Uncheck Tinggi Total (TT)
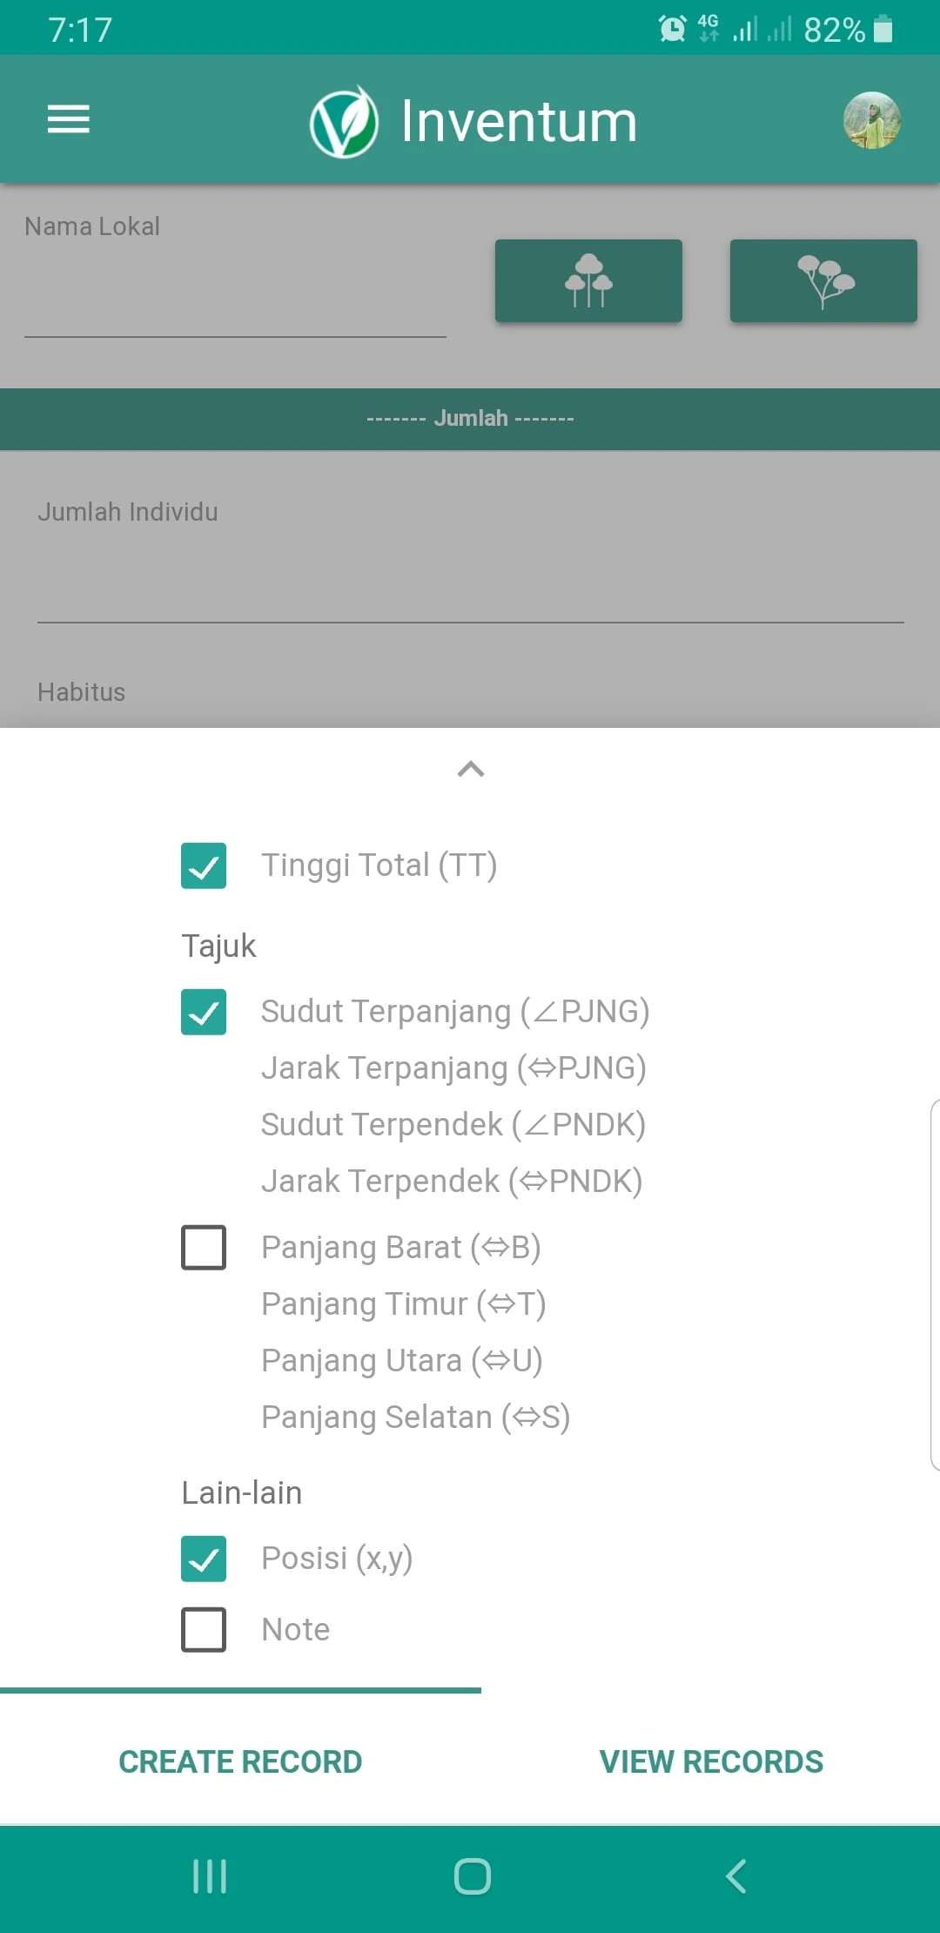Viewport: 940px width, 1933px height. [x=204, y=866]
